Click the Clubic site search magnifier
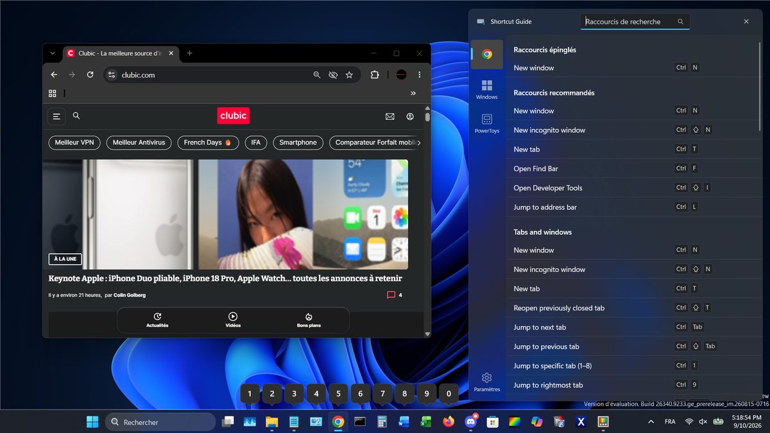770x433 pixels. click(76, 116)
